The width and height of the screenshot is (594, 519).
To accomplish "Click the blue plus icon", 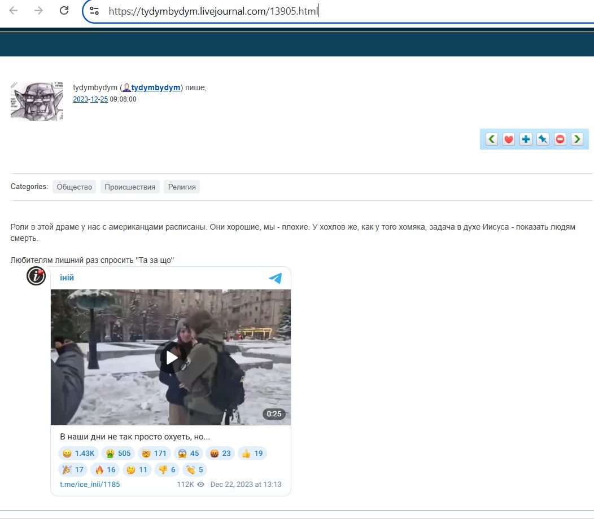I will 526,139.
